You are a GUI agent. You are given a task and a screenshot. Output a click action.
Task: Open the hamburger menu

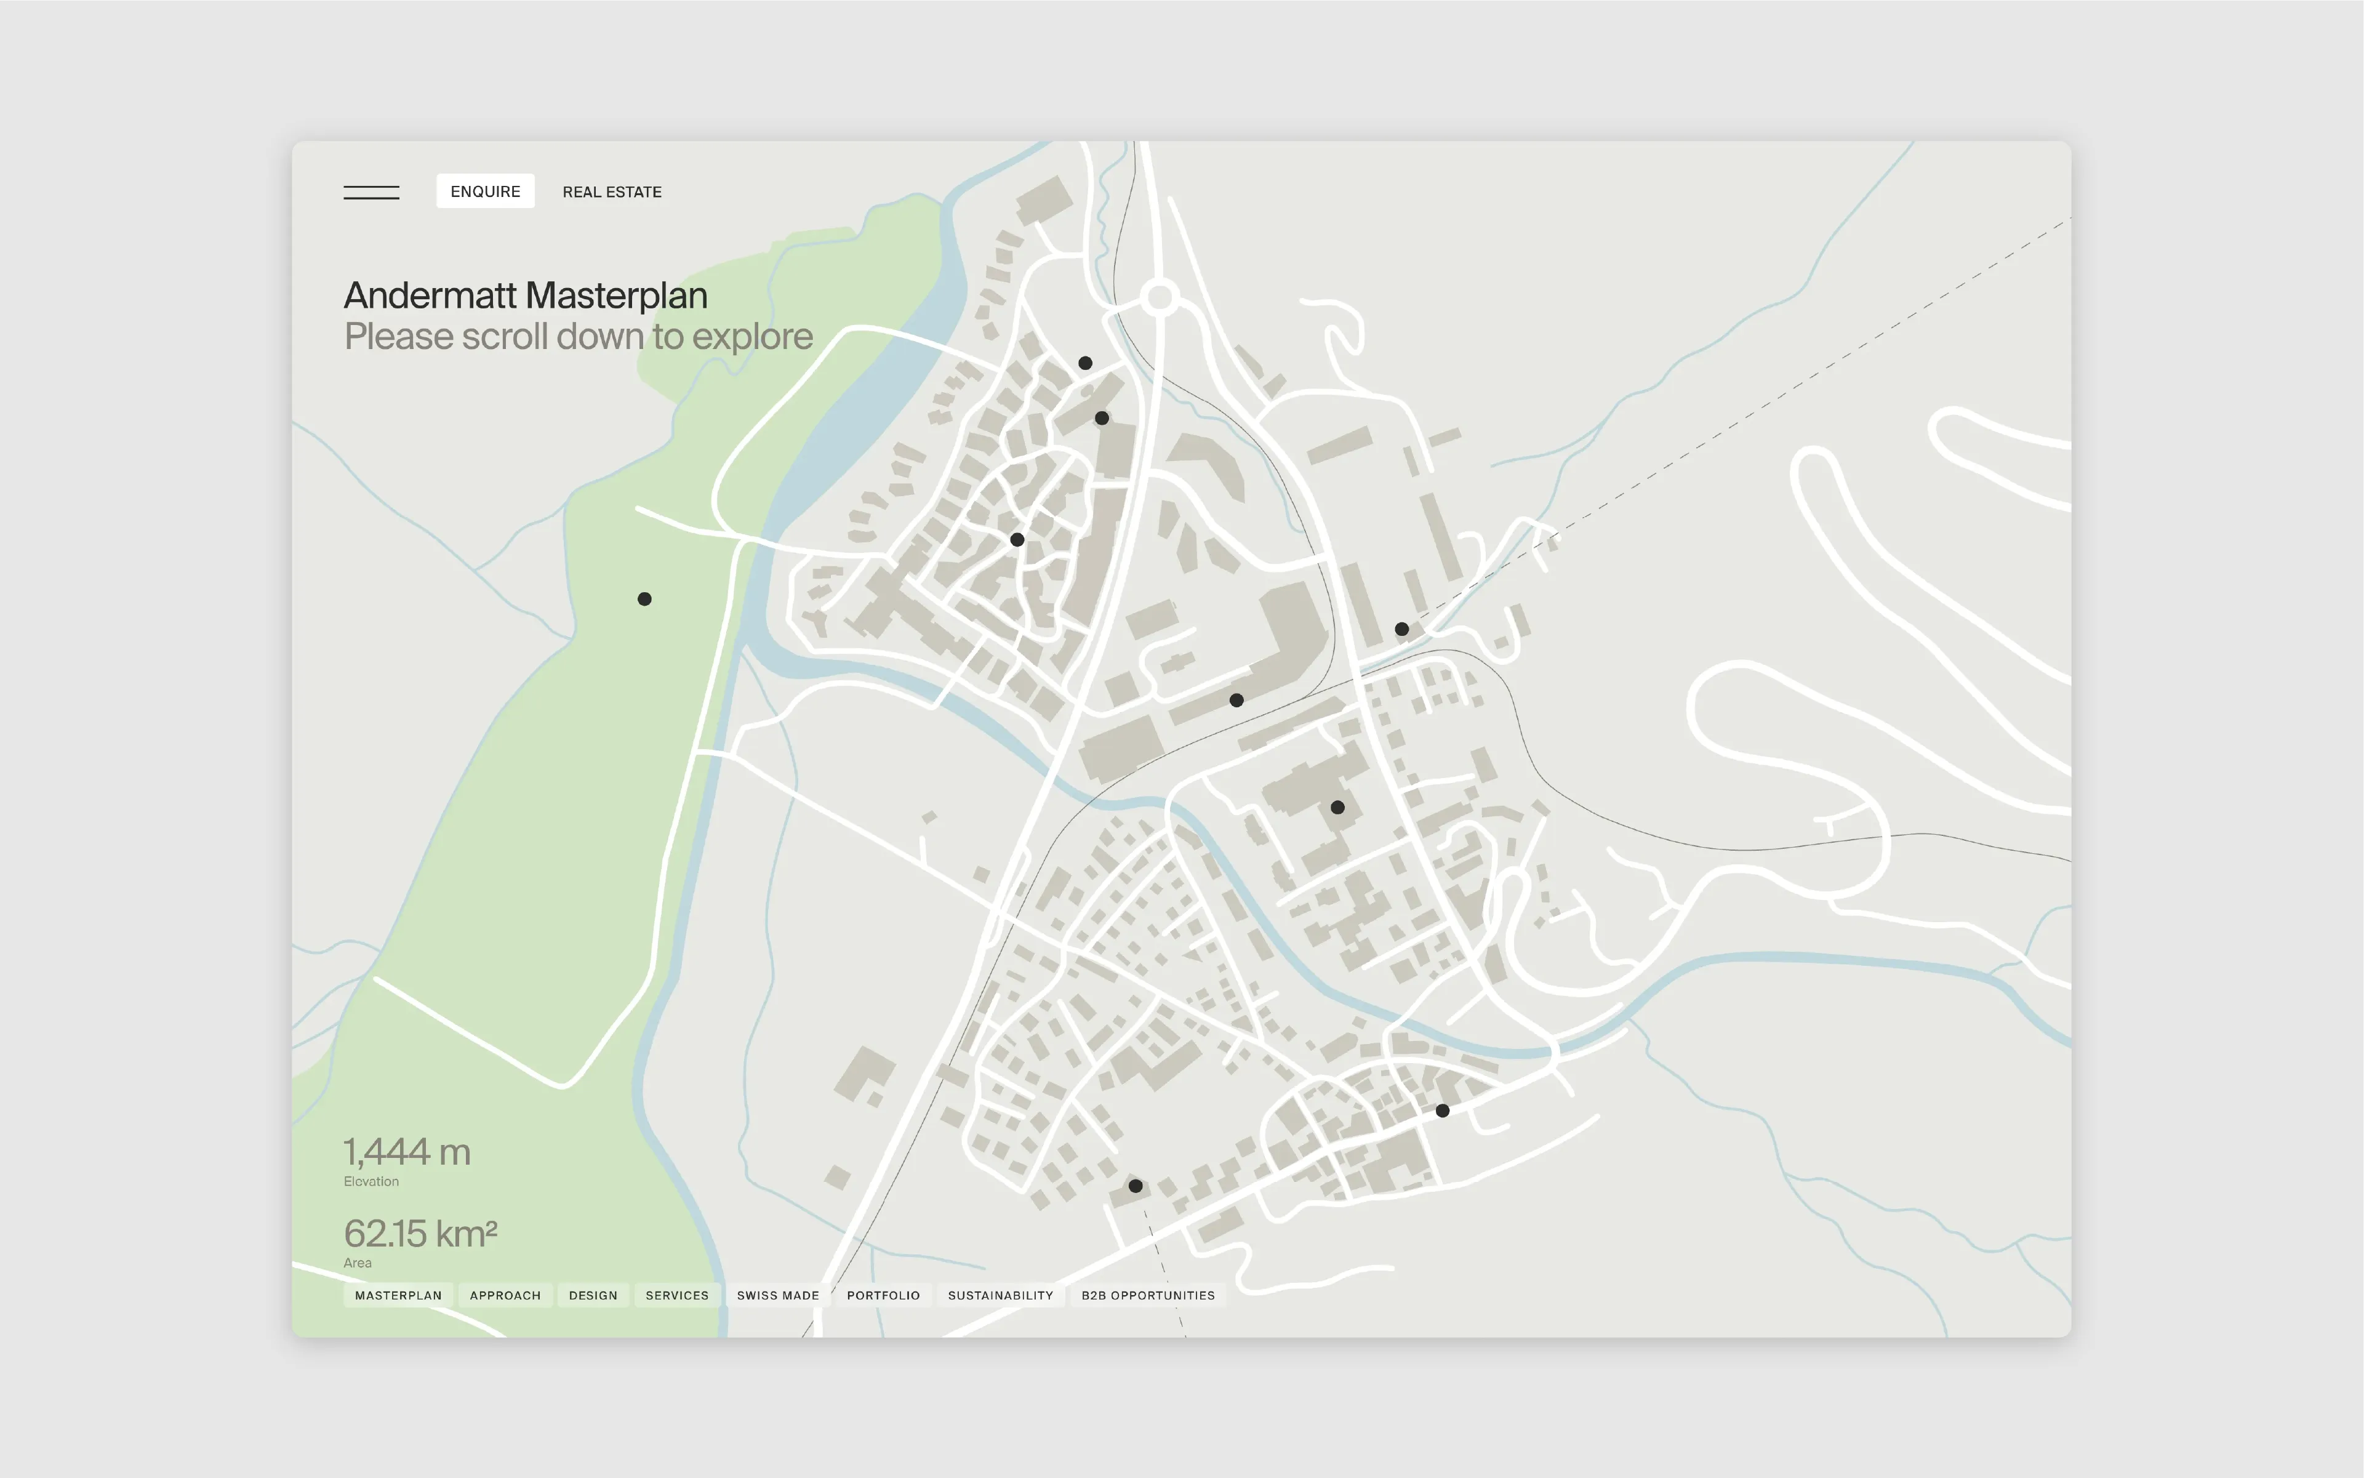pos(371,193)
